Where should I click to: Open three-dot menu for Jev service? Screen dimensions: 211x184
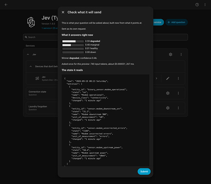(181, 54)
